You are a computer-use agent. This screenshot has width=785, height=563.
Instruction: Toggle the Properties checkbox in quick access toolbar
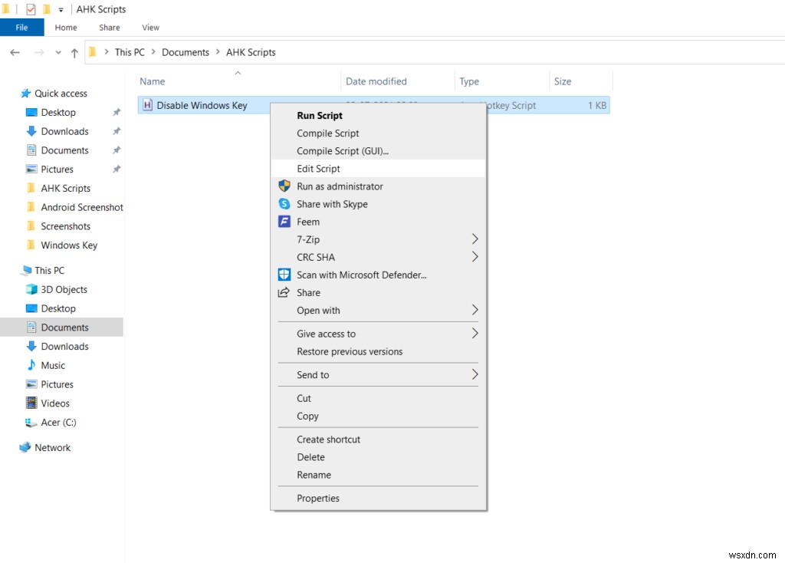tap(32, 8)
